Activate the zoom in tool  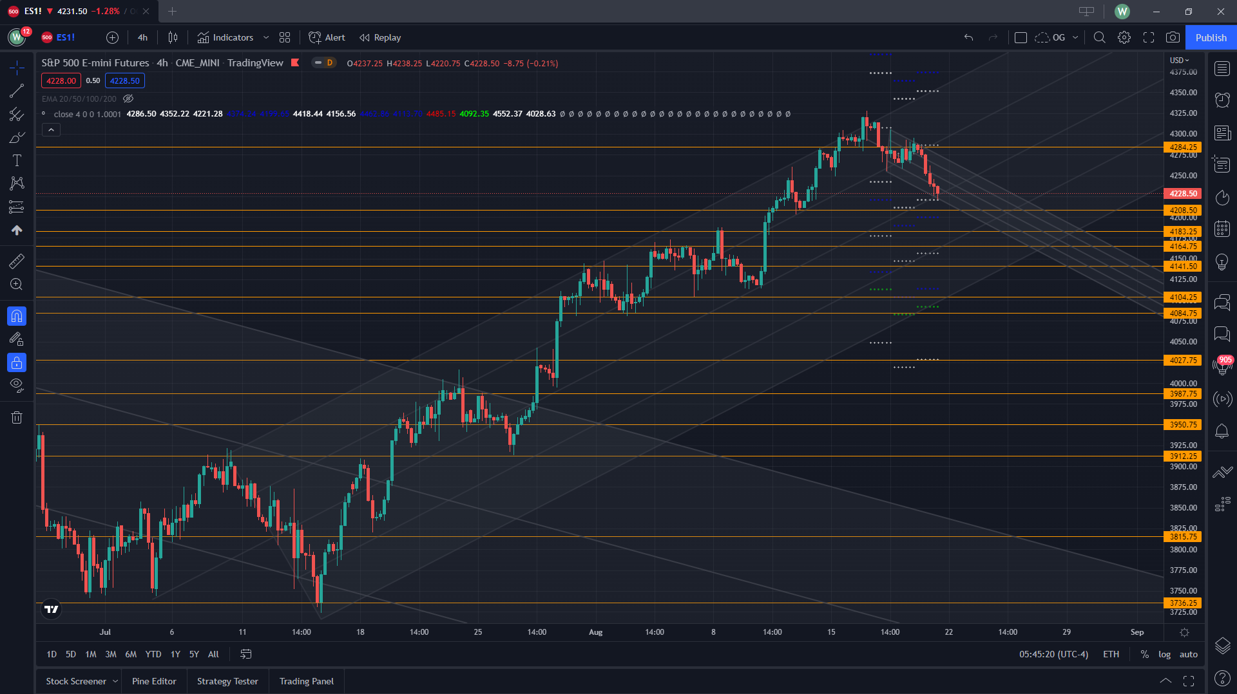(x=17, y=284)
